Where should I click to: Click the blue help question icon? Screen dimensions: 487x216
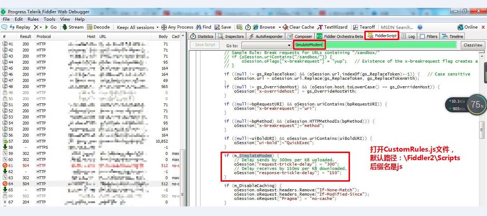pos(420,27)
